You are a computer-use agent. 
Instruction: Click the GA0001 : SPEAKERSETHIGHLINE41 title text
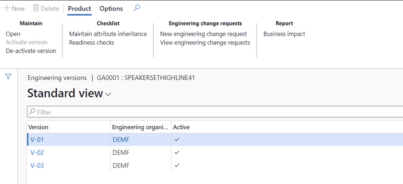pyautogui.click(x=146, y=78)
